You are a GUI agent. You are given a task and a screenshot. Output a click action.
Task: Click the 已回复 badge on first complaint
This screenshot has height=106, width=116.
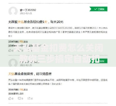pos(98,9)
